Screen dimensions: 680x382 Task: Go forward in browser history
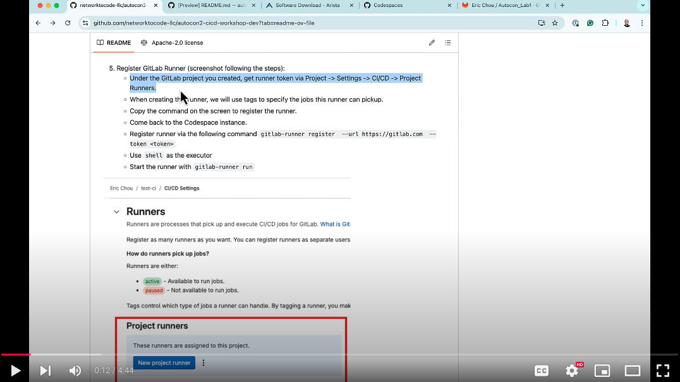point(53,23)
